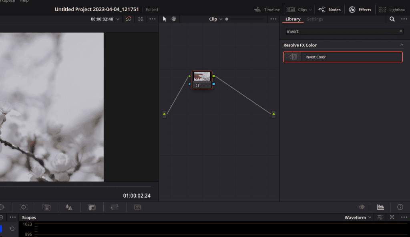Open the Clip grading mode dropdown
This screenshot has height=237, width=410.
tap(216, 18)
